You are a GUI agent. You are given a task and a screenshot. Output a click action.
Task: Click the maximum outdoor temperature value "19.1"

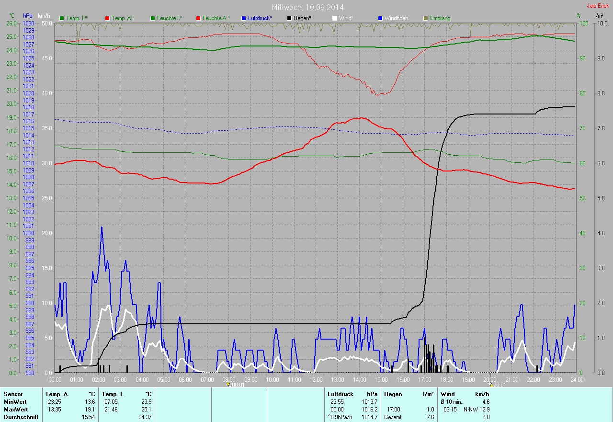[x=90, y=410]
